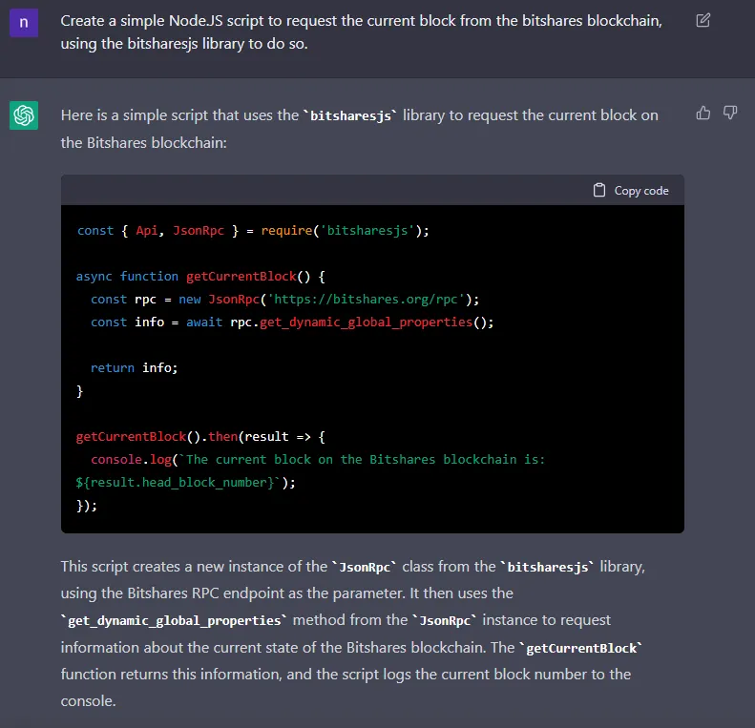This screenshot has width=755, height=728.
Task: Click the user prompt text about Node.JS script
Action: point(361,31)
